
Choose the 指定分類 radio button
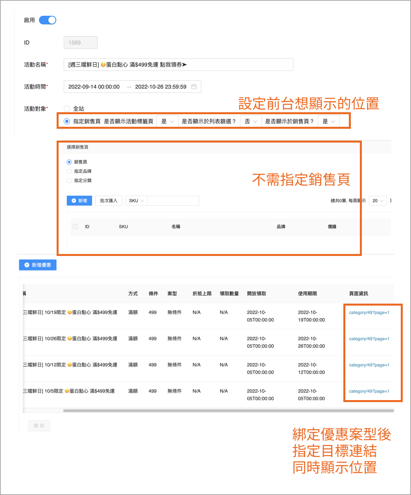coord(69,181)
